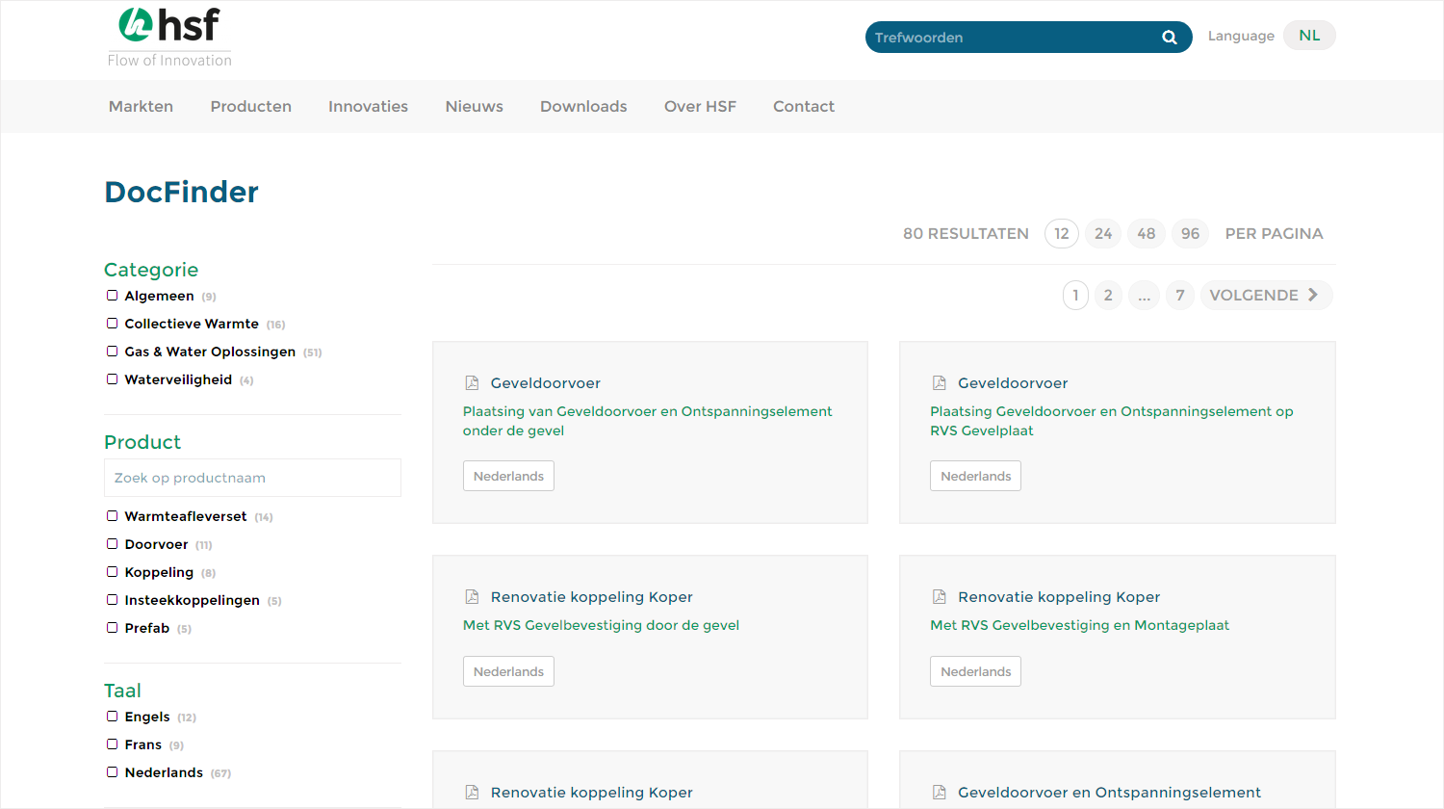Open the NL language selector
Viewport: 1444px width, 809px height.
coord(1308,36)
